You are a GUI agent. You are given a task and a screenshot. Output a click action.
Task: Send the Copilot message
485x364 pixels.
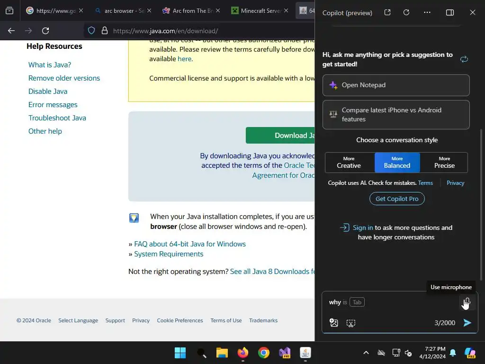[x=467, y=323]
